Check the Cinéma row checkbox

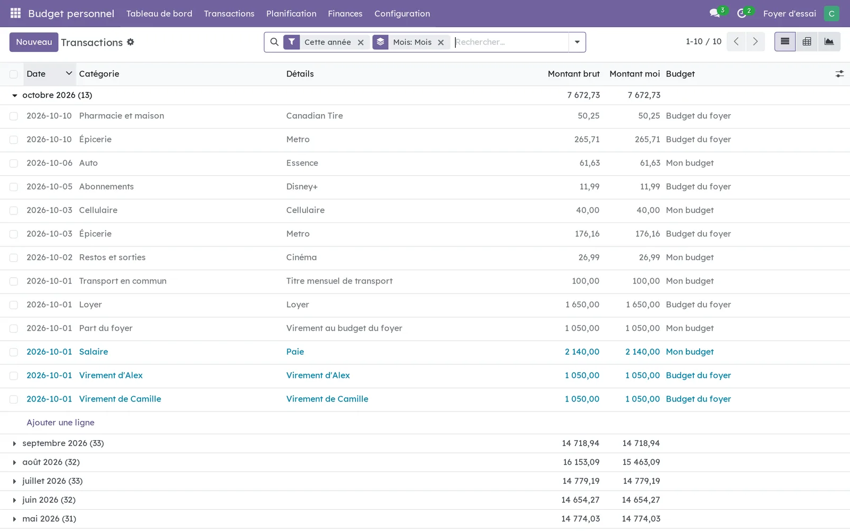click(x=14, y=258)
